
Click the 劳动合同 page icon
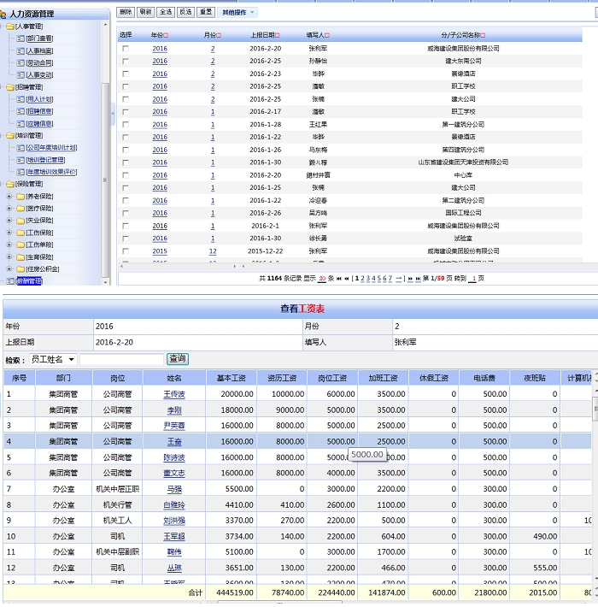pyautogui.click(x=21, y=62)
